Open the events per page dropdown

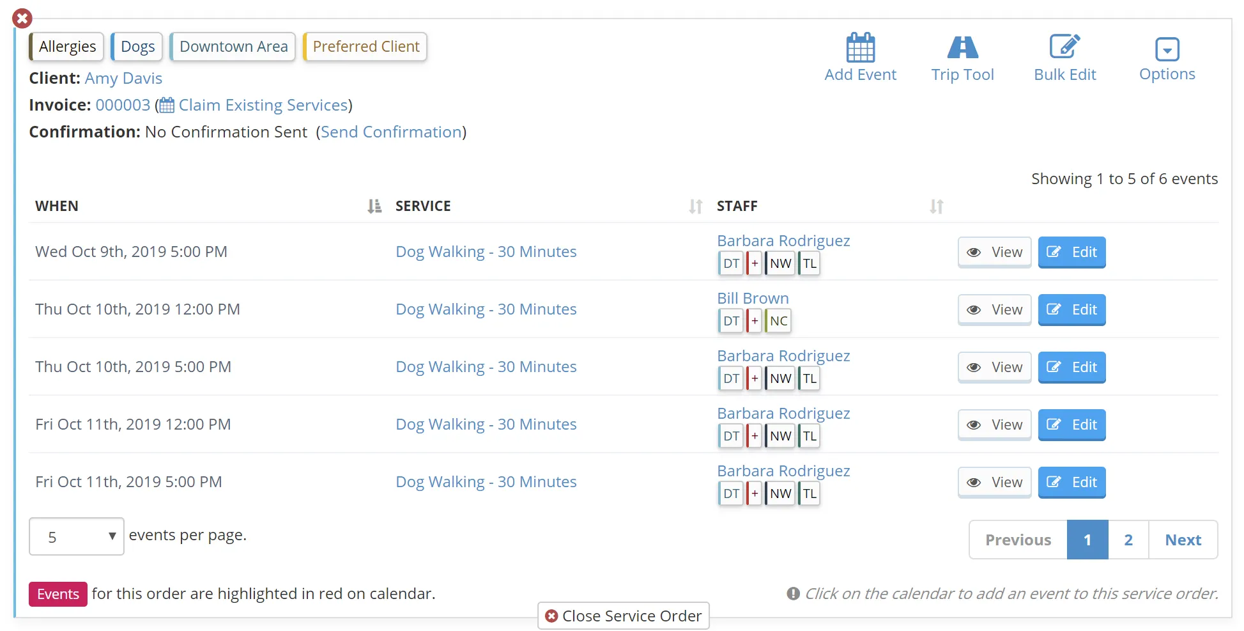click(76, 536)
